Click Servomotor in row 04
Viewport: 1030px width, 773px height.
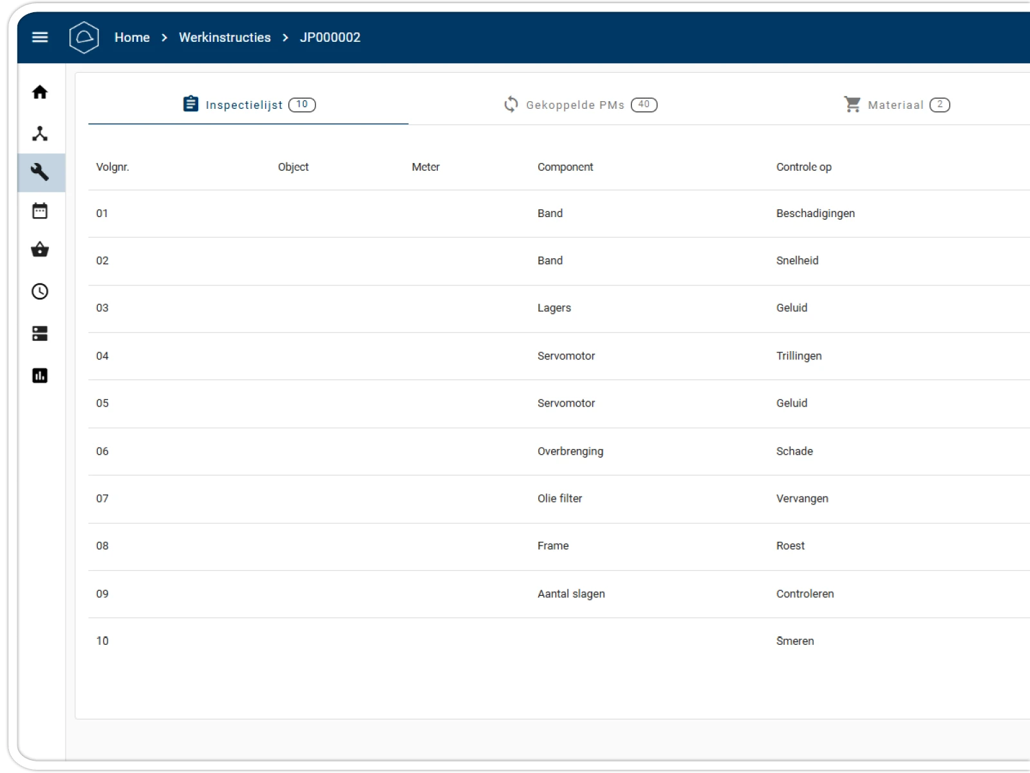(x=566, y=356)
